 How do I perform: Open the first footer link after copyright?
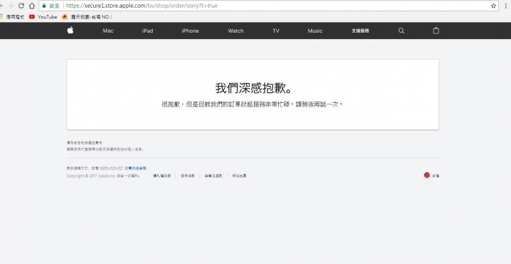point(162,176)
